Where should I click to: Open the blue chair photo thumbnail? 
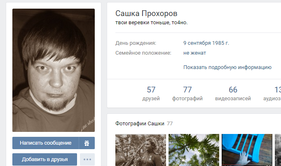pos(247,150)
